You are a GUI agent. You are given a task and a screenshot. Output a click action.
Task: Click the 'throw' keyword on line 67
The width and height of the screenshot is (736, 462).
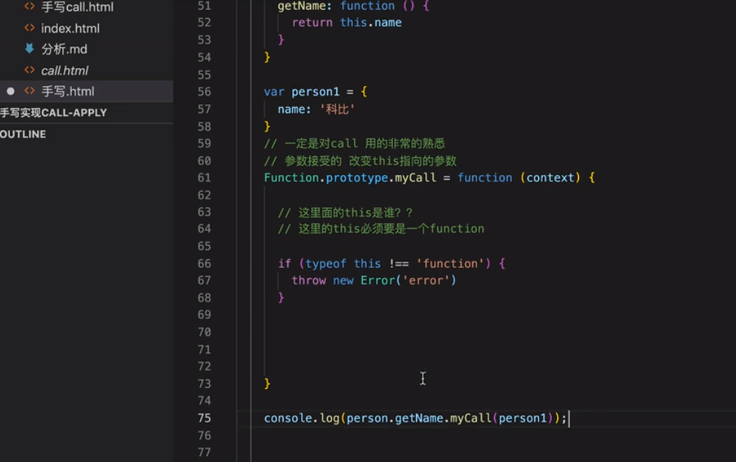pos(309,281)
